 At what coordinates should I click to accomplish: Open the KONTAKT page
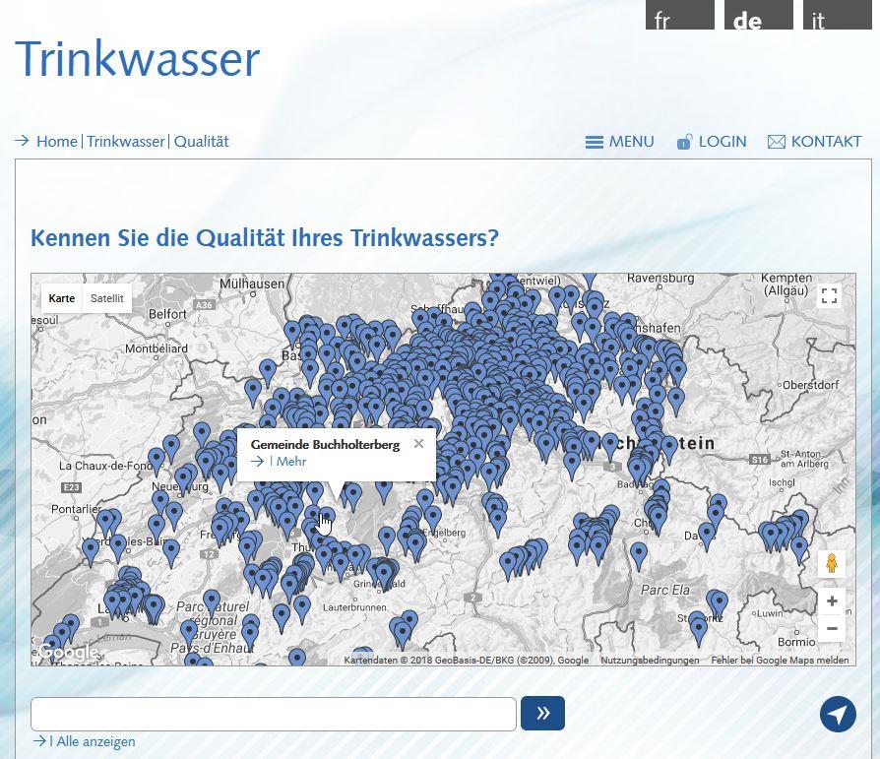814,142
